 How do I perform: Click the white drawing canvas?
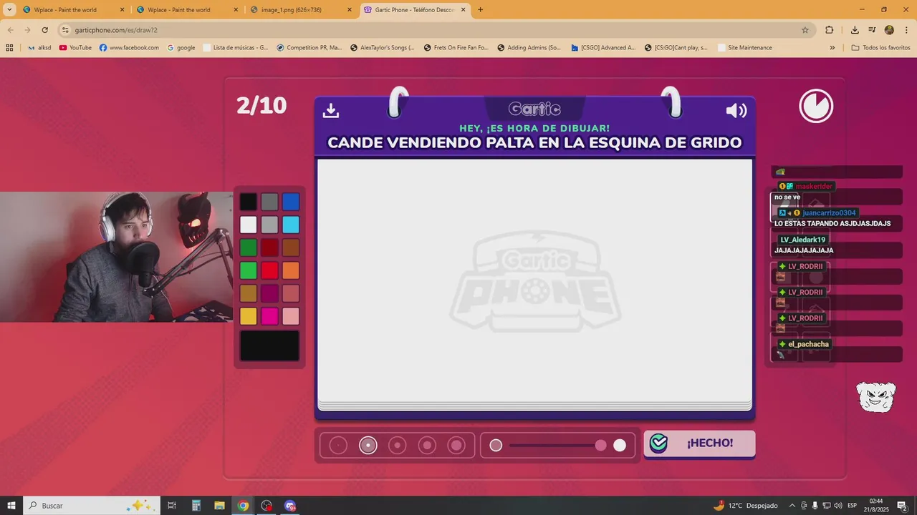click(x=534, y=280)
